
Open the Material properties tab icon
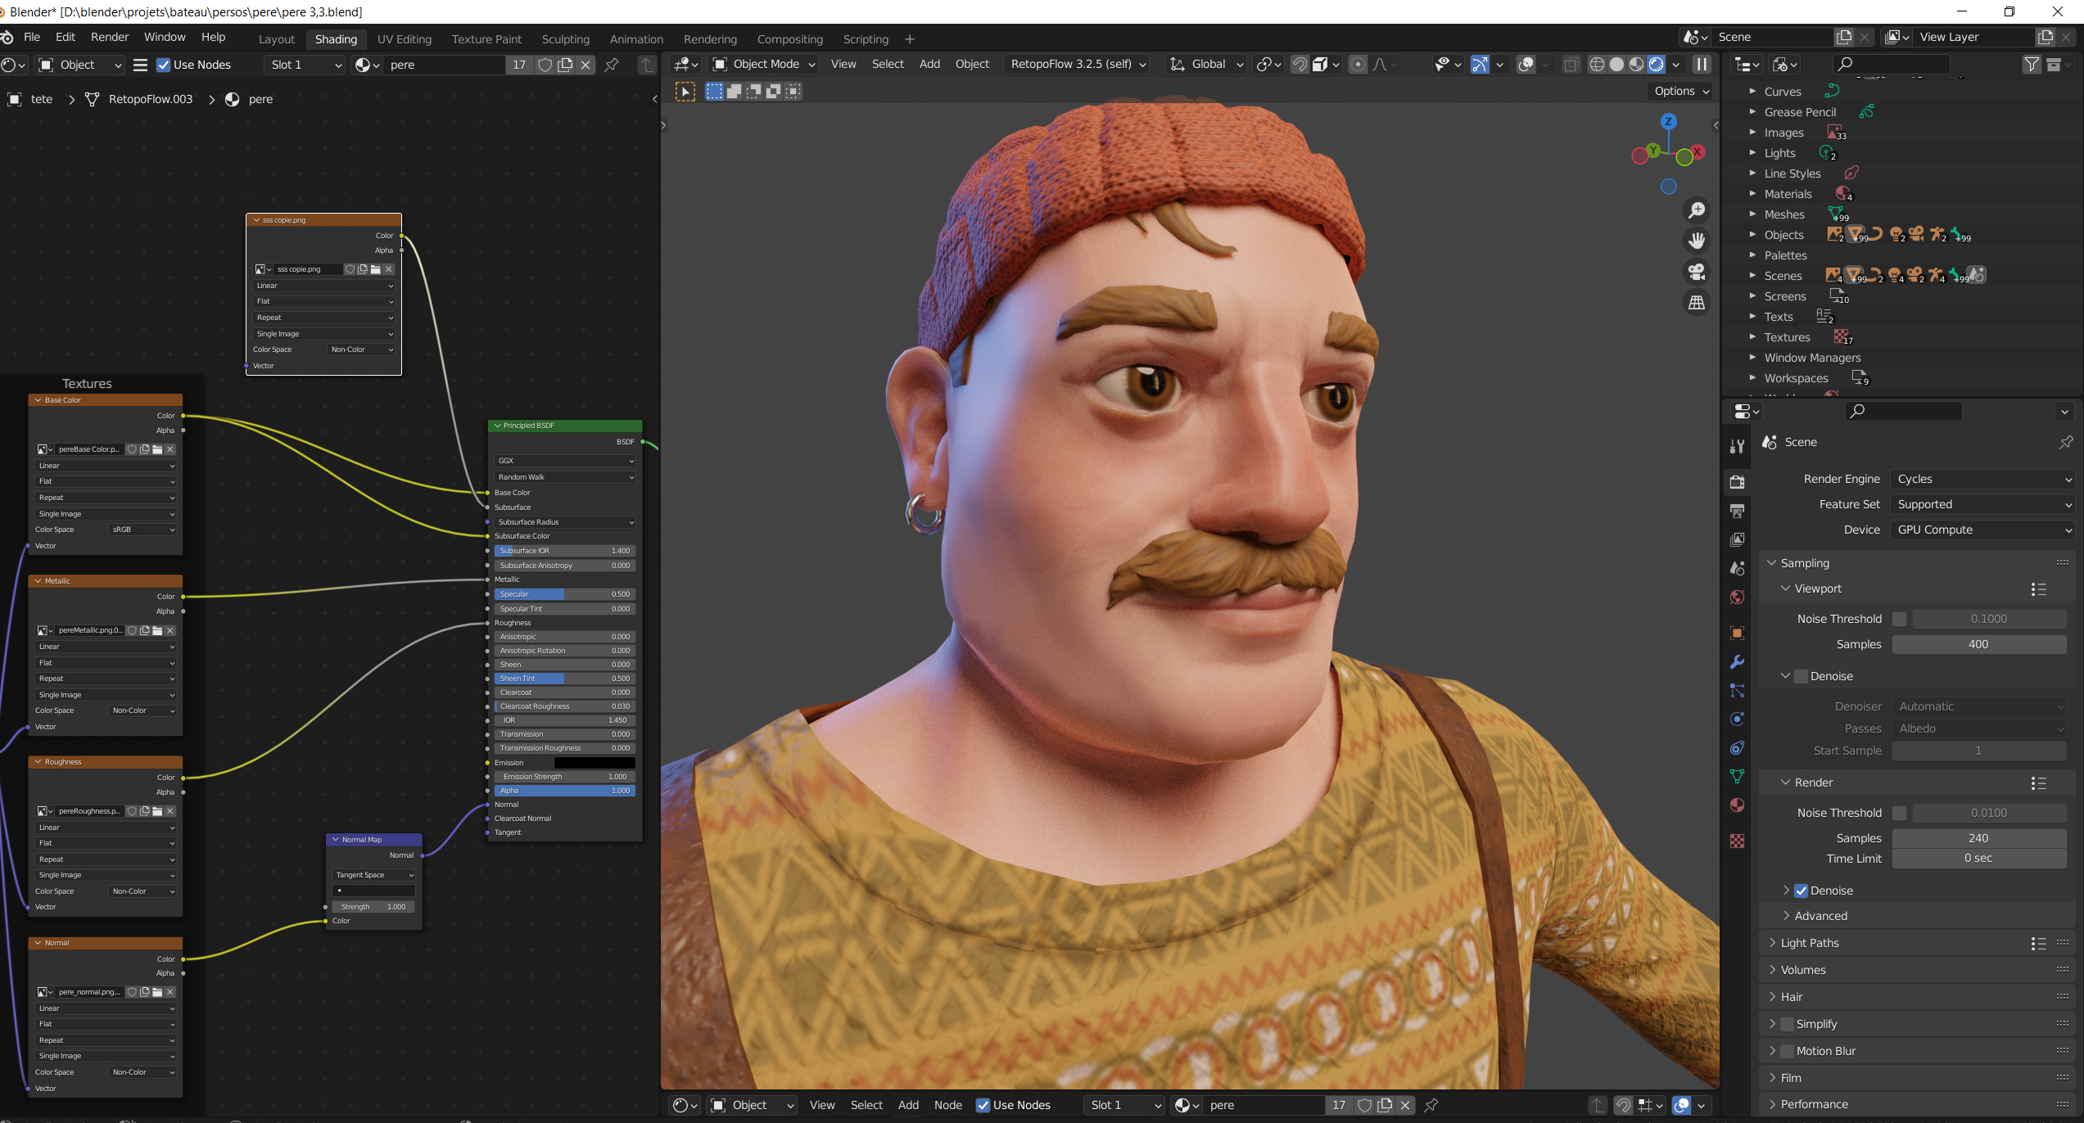click(x=1737, y=805)
